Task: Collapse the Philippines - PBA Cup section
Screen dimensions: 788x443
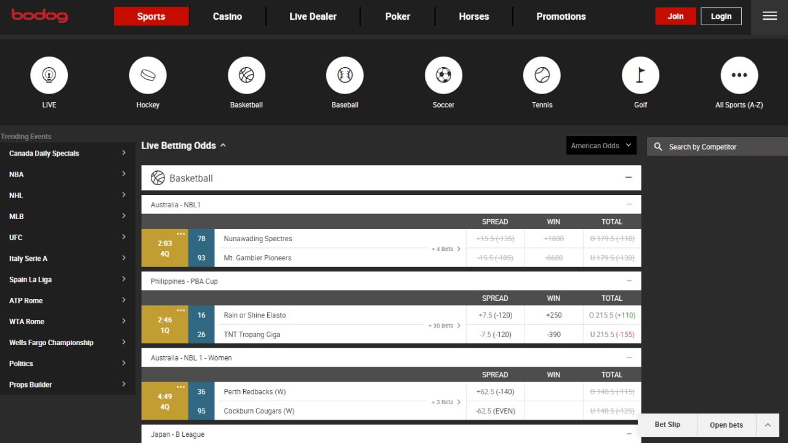Action: tap(629, 281)
